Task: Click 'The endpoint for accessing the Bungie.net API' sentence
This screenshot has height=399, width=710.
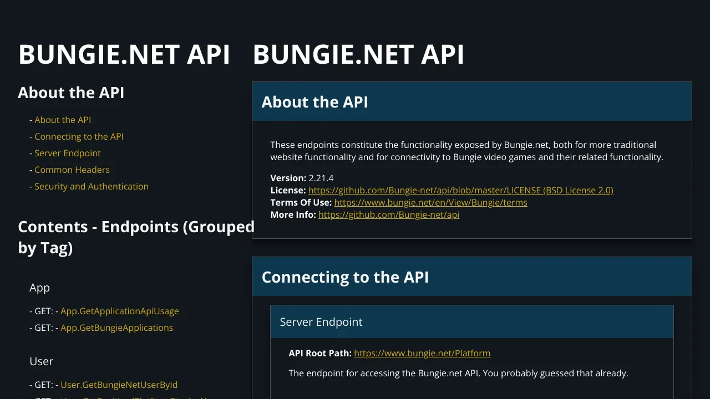Action: [458, 373]
